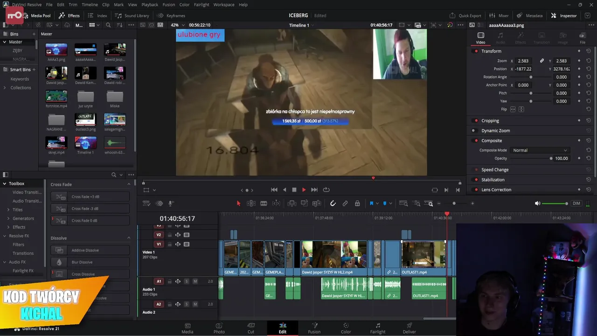Viewport: 597px width, 336px height.
Task: Add a blue flag to clip
Action: (x=372, y=203)
